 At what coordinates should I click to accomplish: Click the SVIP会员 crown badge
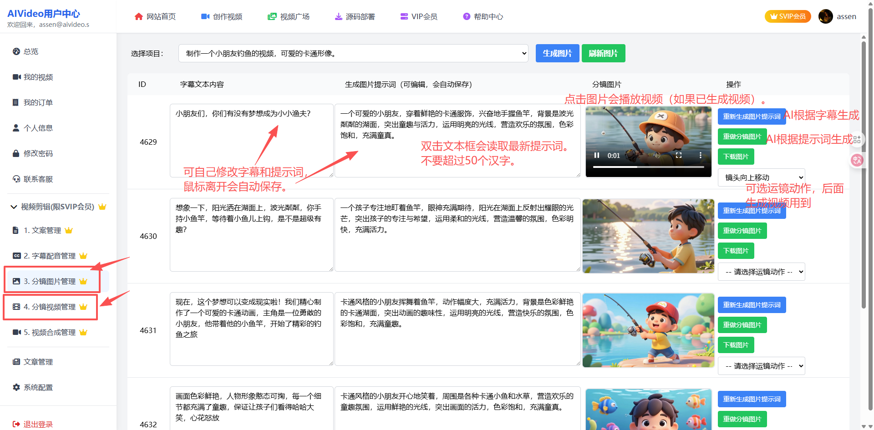[x=788, y=16]
